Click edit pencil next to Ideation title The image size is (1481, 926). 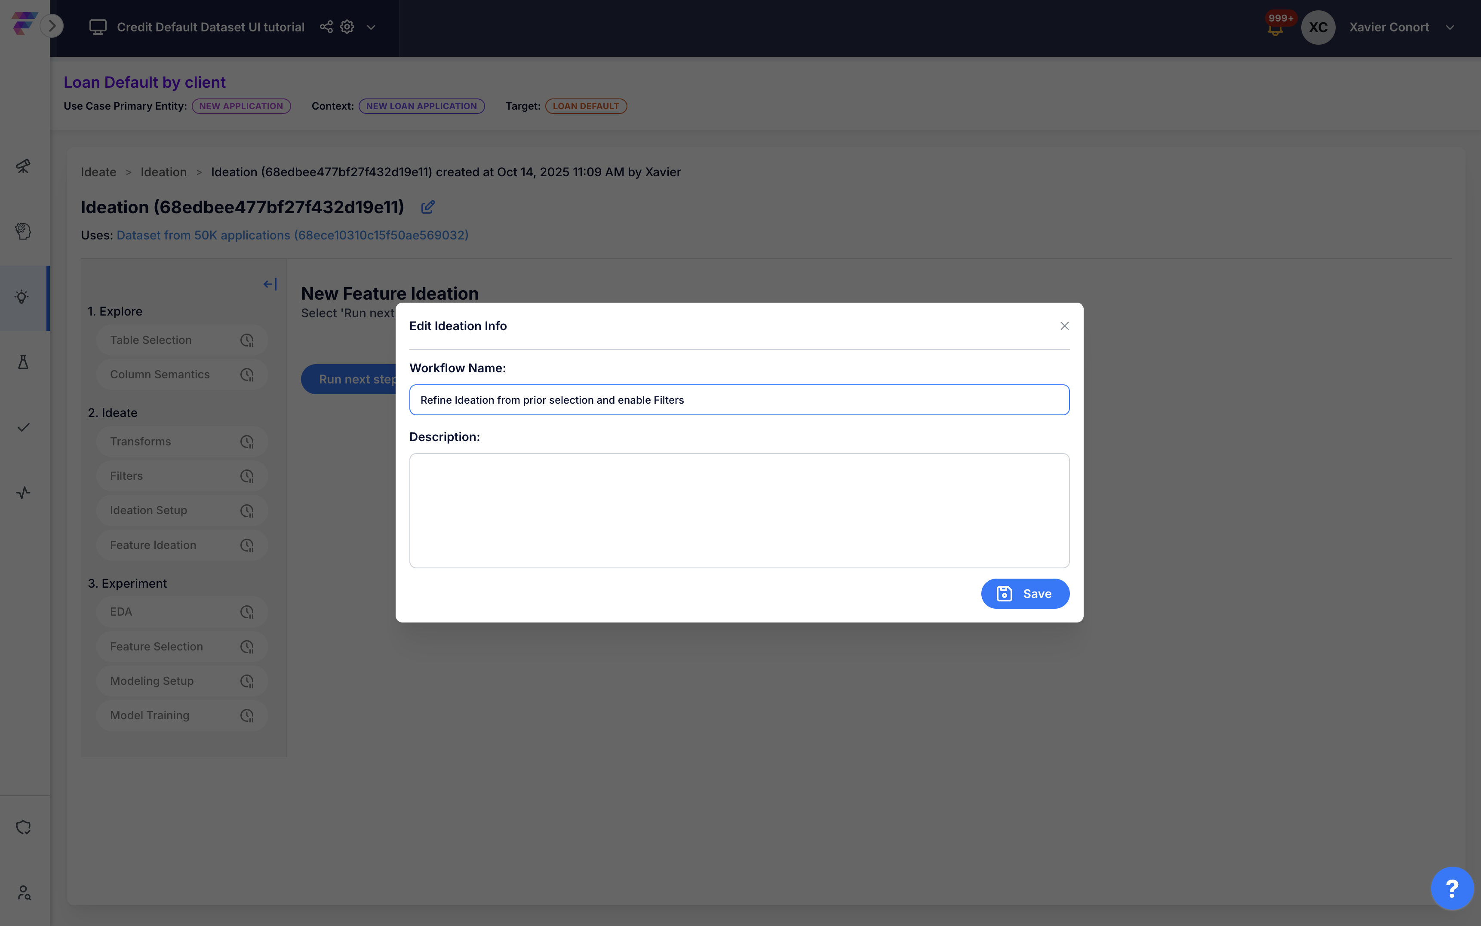click(x=427, y=207)
